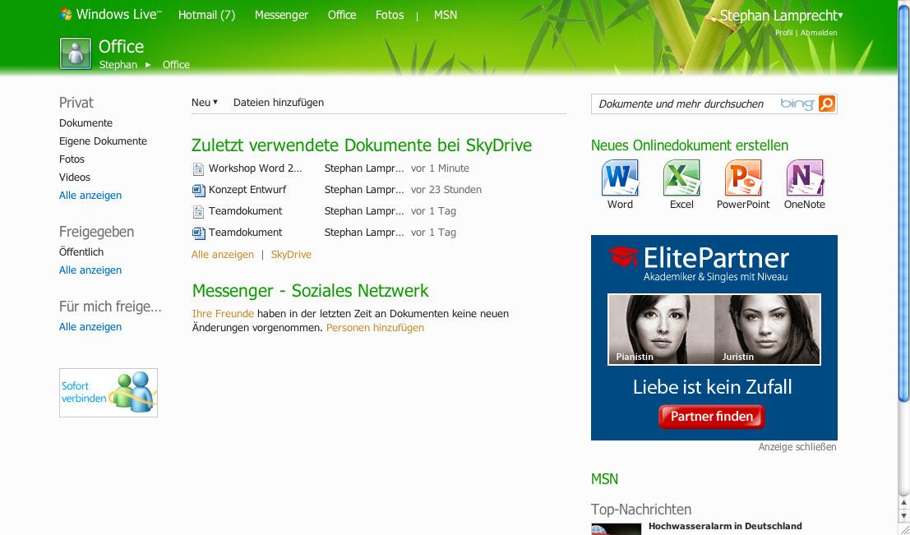Expand the Stephan Lamprecht account menu

[781, 16]
